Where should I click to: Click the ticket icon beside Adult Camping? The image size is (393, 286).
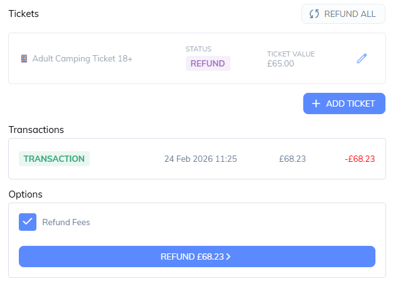pos(24,58)
